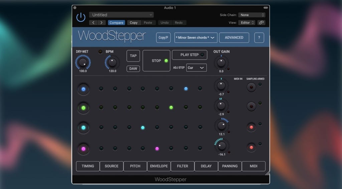Open help with the question mark button
The image size is (342, 189).
pyautogui.click(x=259, y=37)
